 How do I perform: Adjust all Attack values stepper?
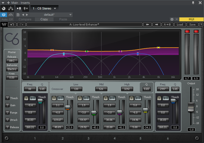point(7,120)
